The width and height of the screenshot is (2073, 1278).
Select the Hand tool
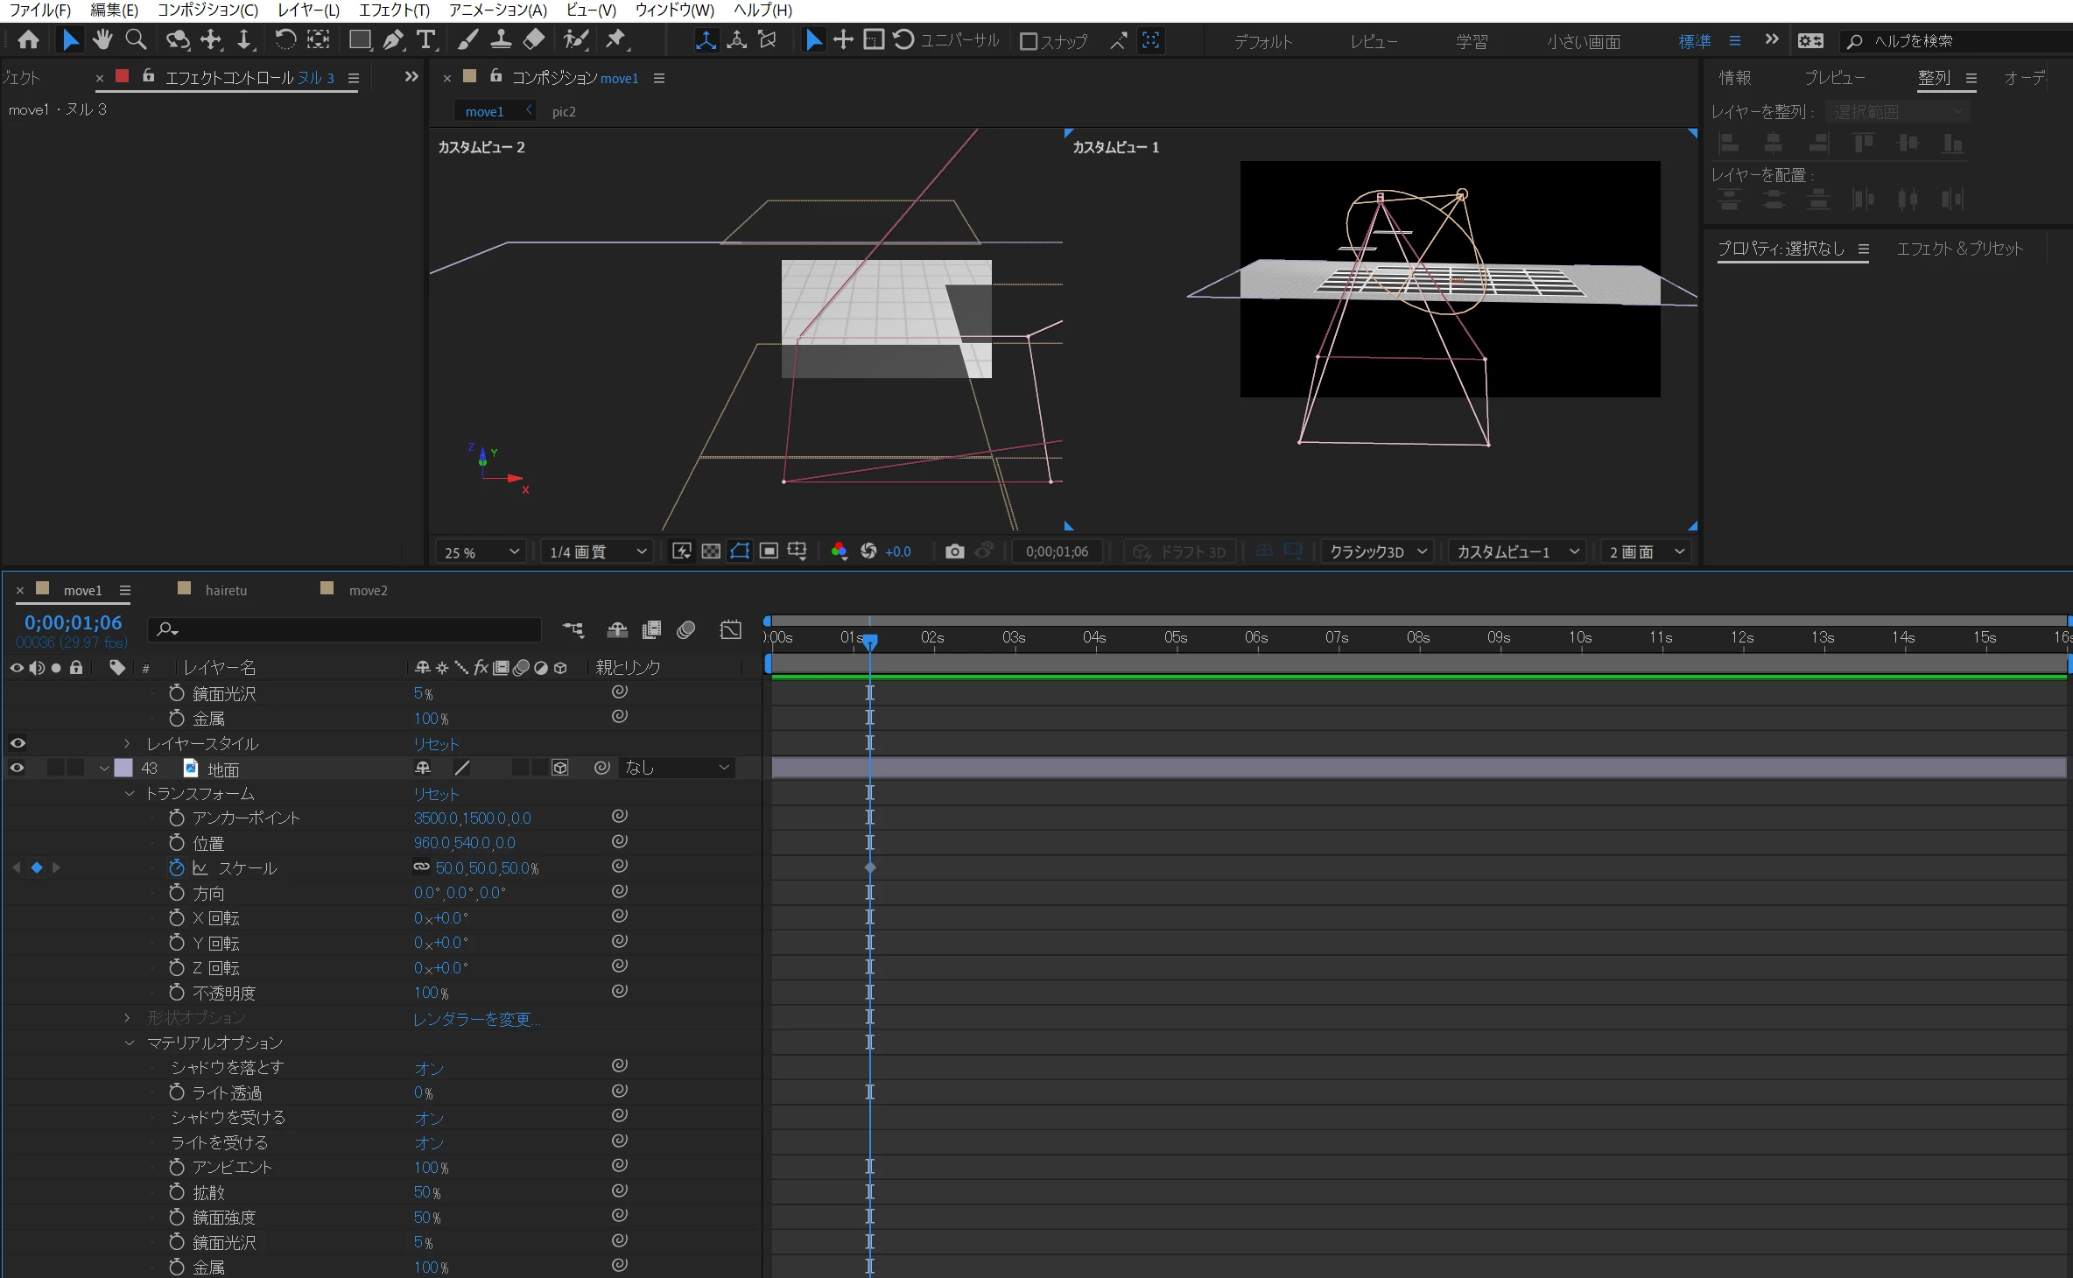102,39
